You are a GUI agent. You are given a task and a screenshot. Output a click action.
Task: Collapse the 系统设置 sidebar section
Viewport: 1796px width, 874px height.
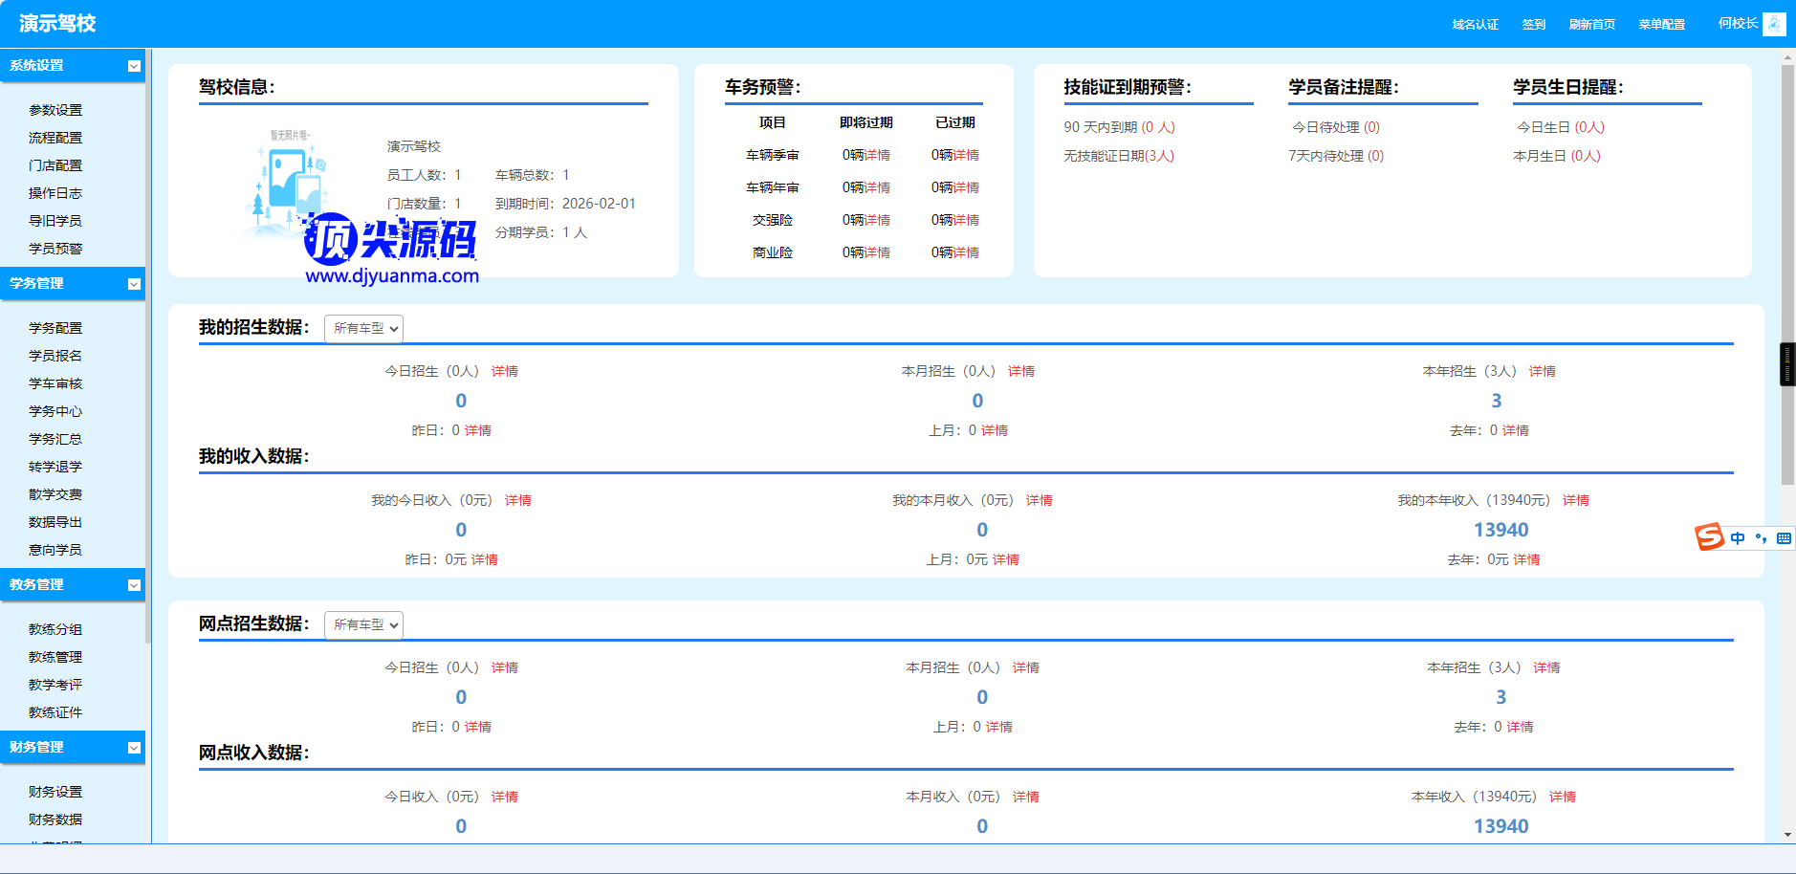[134, 66]
